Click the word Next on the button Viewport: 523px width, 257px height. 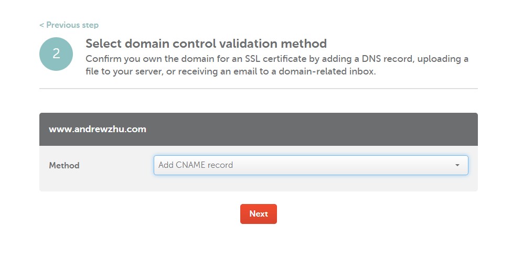click(259, 214)
